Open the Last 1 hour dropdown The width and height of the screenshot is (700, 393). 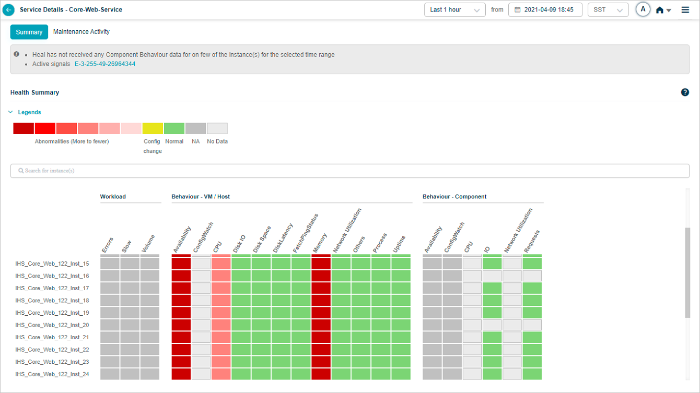click(x=454, y=10)
